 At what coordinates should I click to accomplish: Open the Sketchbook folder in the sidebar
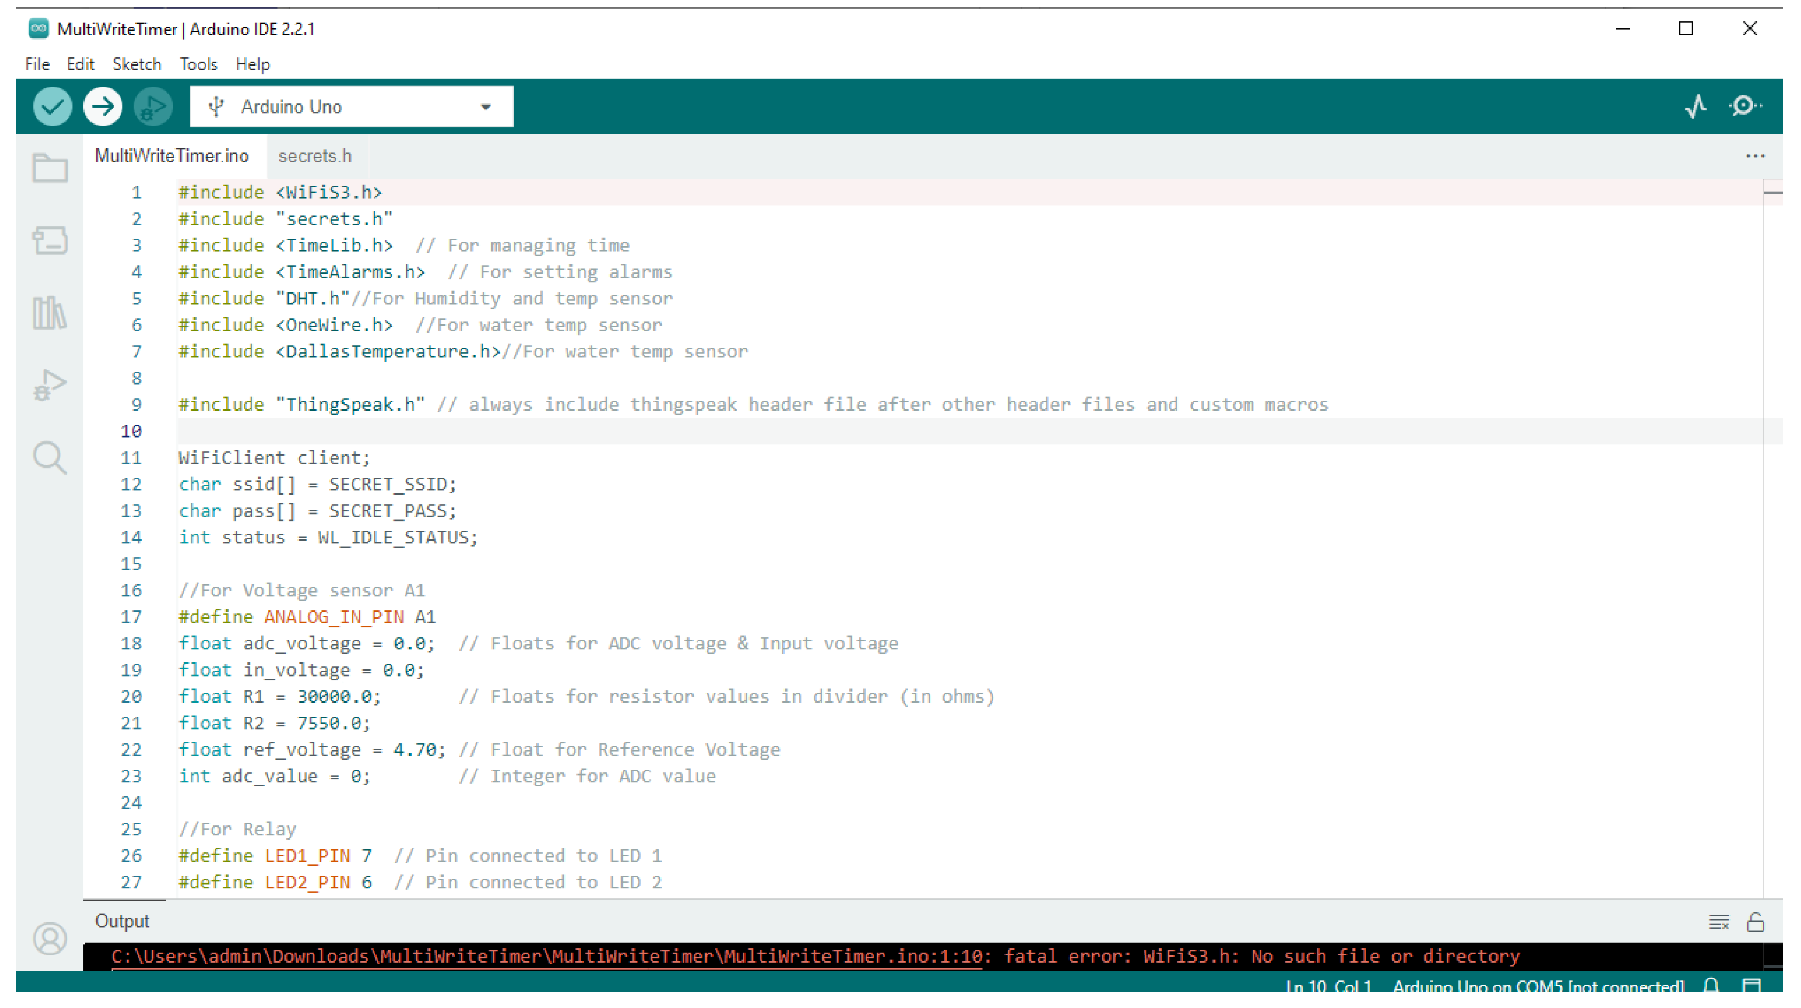[x=50, y=168]
